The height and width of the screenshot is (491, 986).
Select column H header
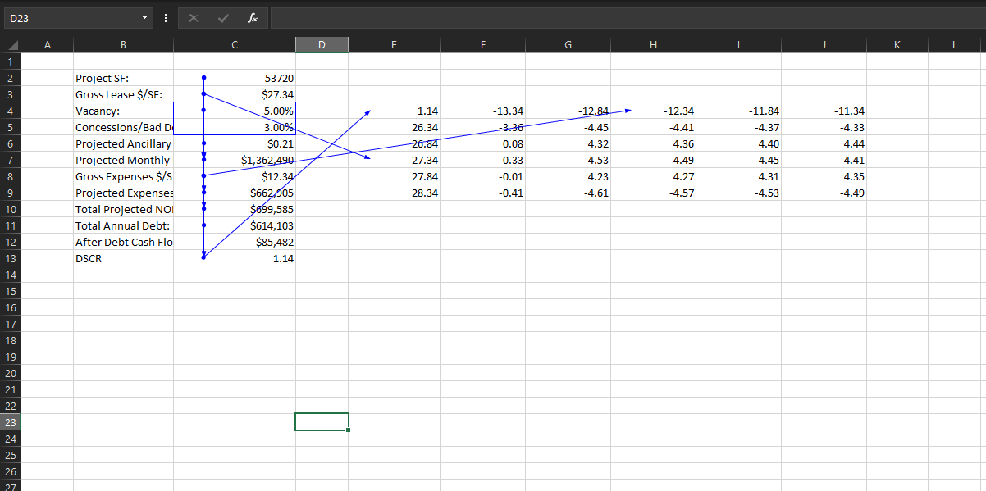[x=653, y=45]
